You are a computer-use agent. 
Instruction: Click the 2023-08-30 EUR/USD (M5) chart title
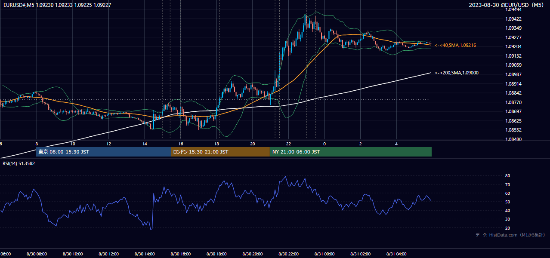tap(507, 5)
